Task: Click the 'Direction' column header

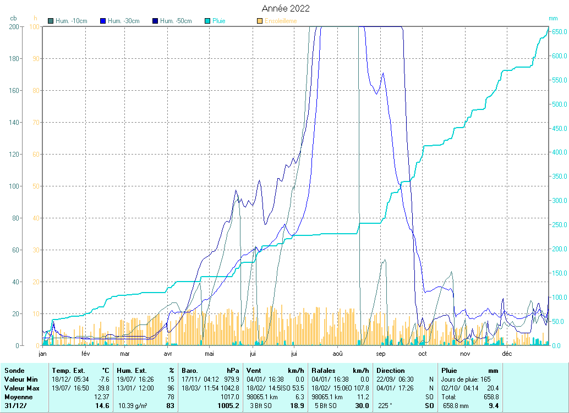Action: (x=391, y=371)
